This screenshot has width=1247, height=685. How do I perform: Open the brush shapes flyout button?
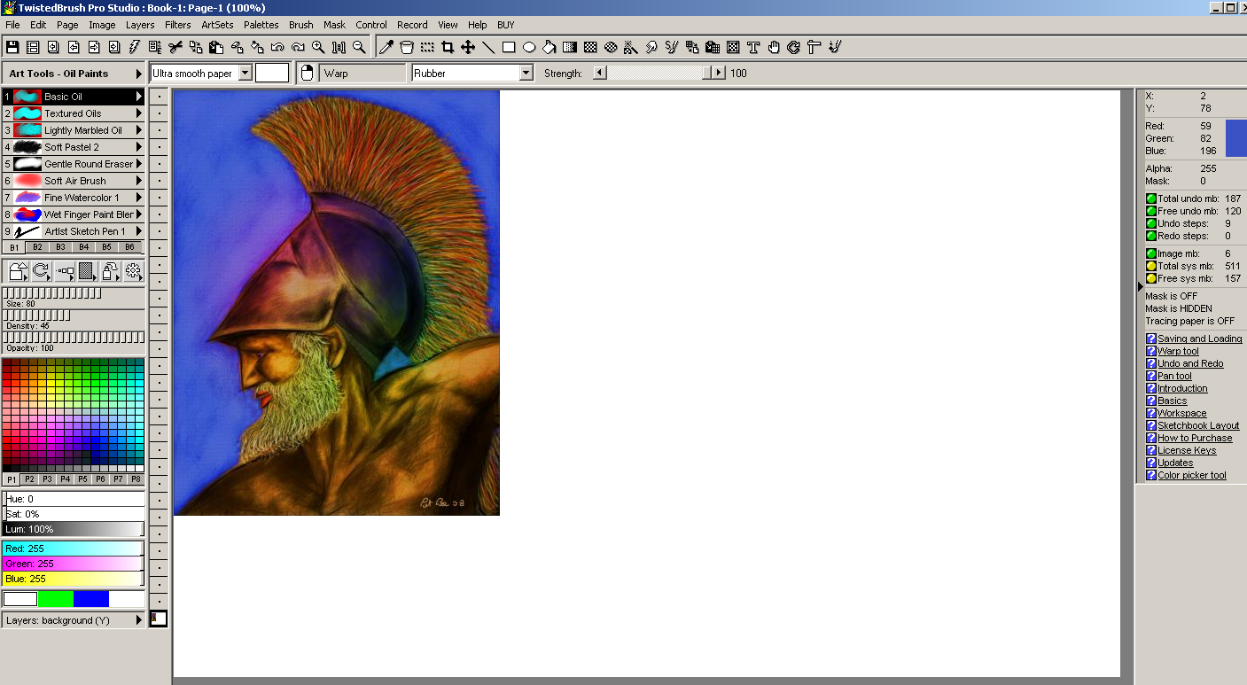[18, 271]
